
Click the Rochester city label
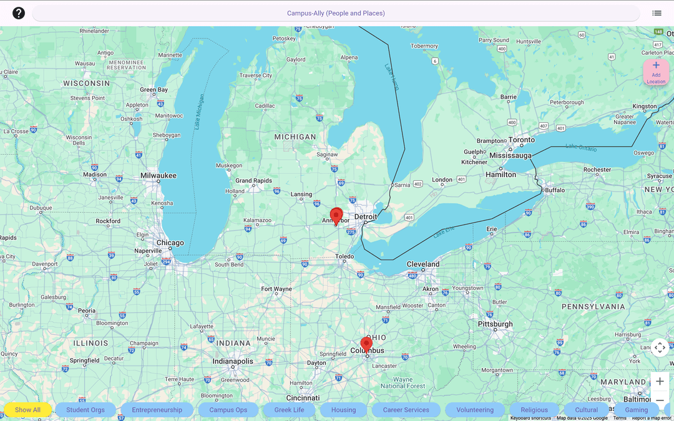[x=597, y=170]
